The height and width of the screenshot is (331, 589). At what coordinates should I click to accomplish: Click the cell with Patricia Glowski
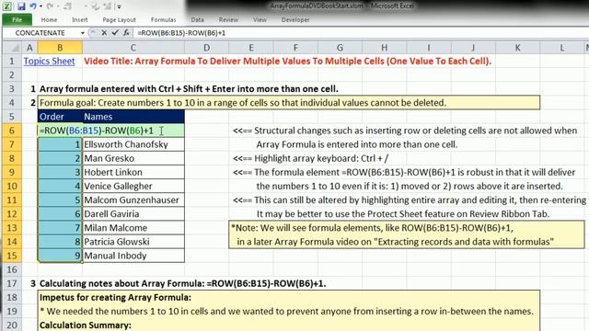pyautogui.click(x=133, y=242)
